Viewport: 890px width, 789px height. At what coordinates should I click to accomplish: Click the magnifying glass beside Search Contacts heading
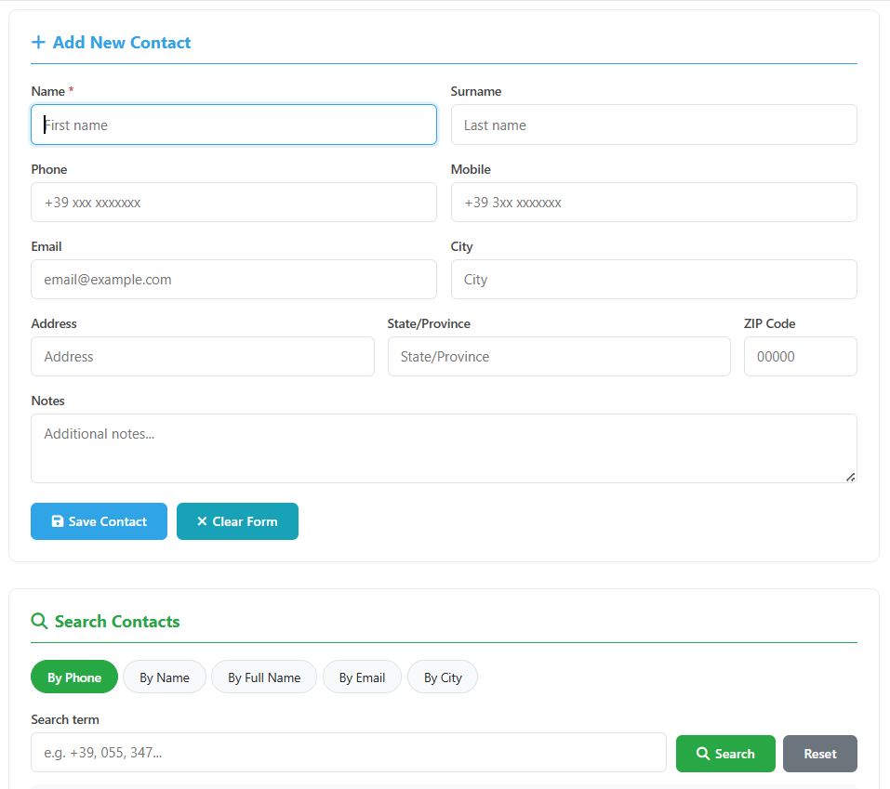(39, 621)
